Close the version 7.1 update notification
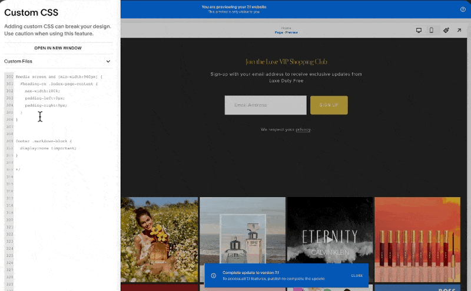This screenshot has width=471, height=291. [357, 275]
